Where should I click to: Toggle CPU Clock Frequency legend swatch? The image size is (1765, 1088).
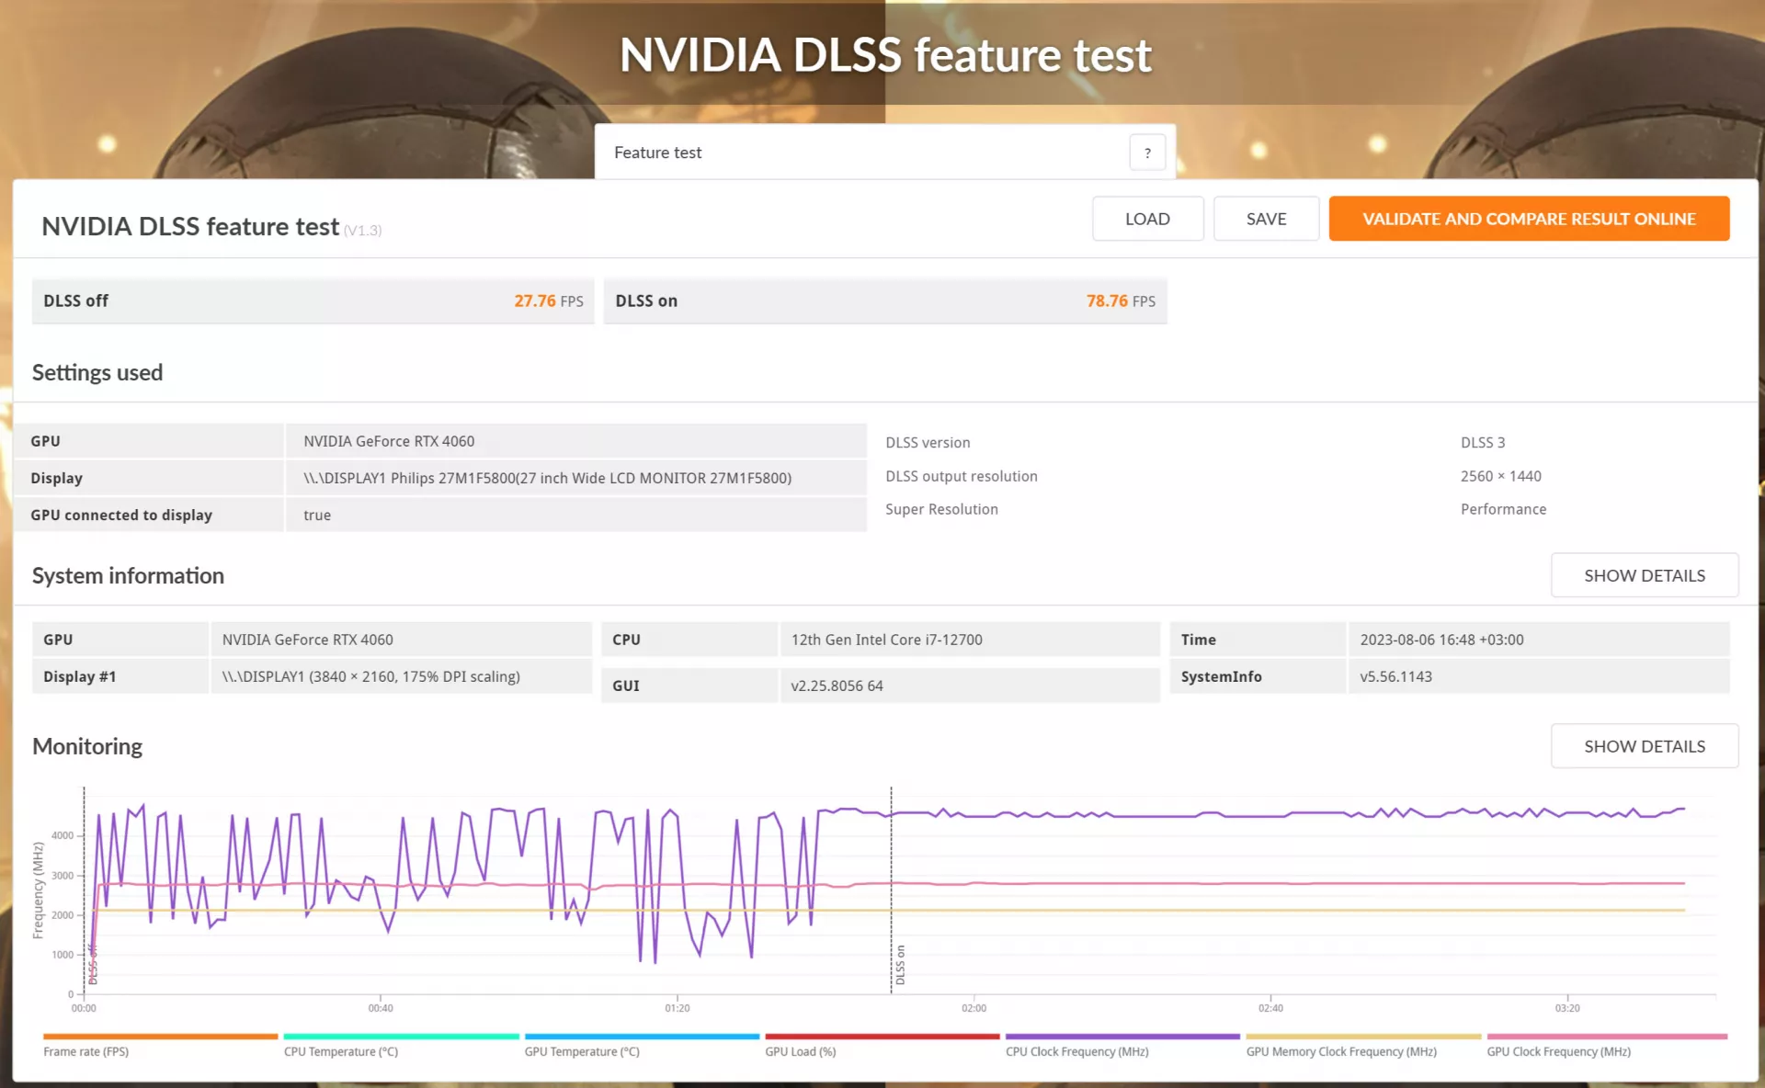(x=1122, y=1037)
